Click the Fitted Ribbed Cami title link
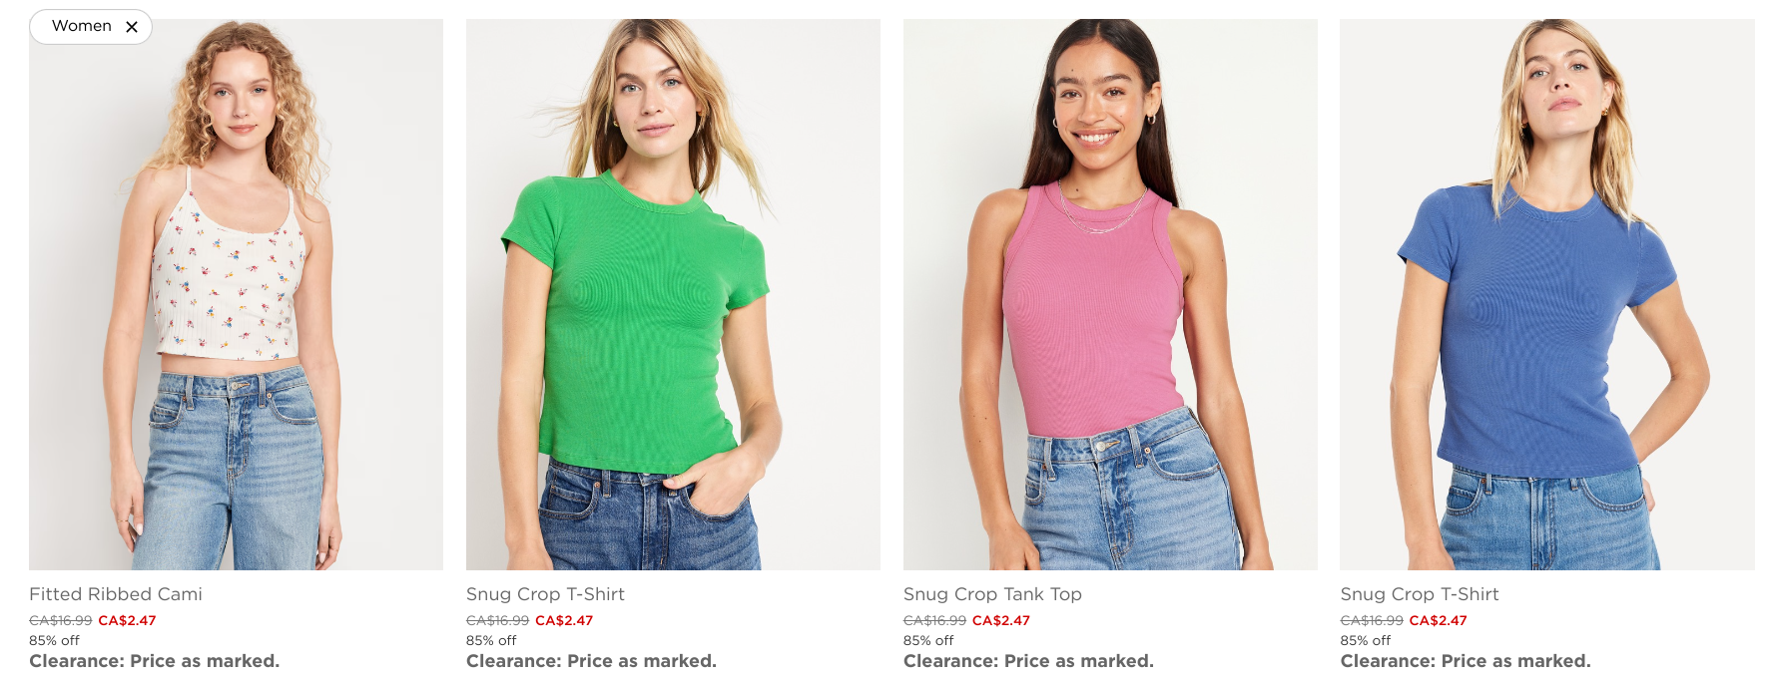1775x678 pixels. click(116, 594)
